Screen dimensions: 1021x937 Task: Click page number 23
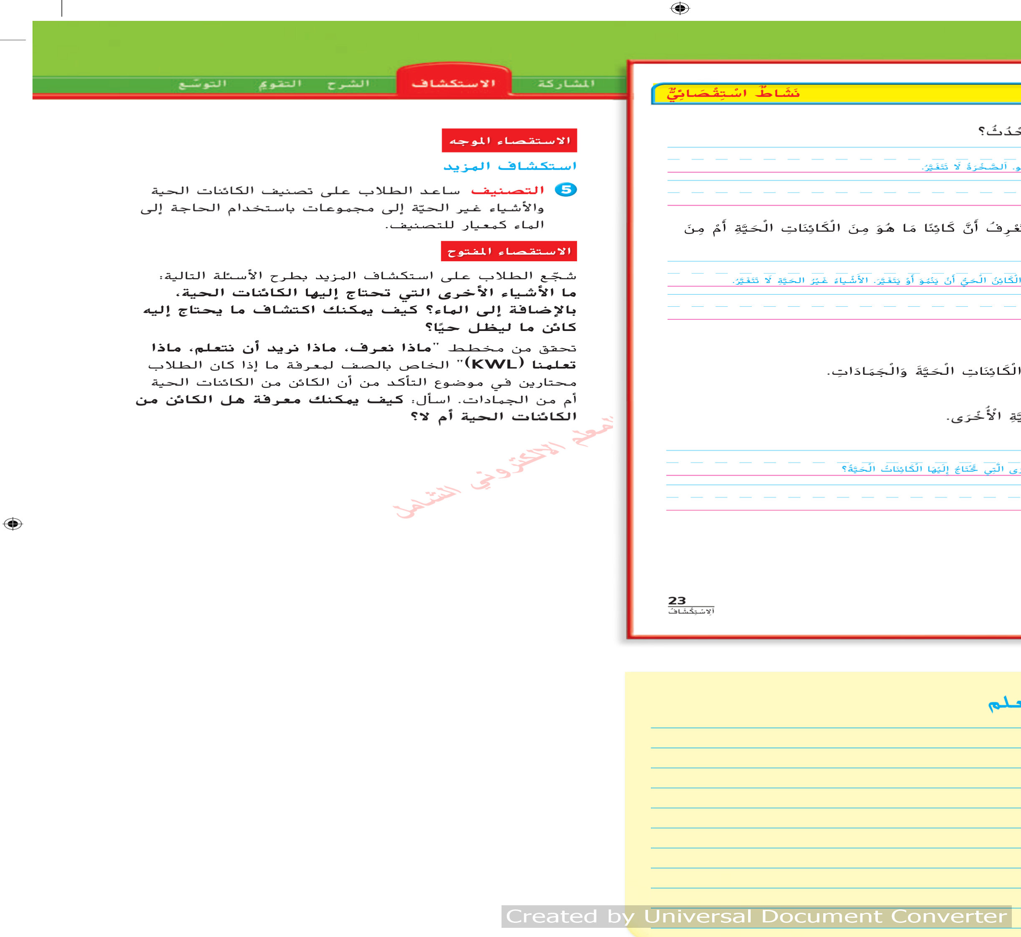click(x=677, y=600)
